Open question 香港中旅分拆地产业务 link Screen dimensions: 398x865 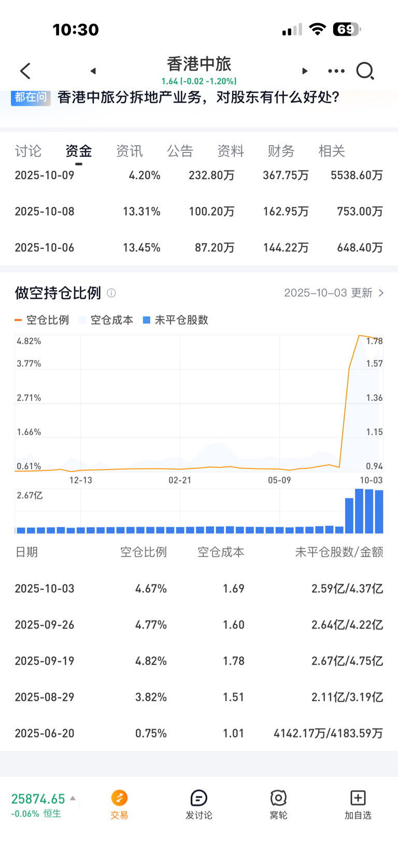tap(198, 97)
